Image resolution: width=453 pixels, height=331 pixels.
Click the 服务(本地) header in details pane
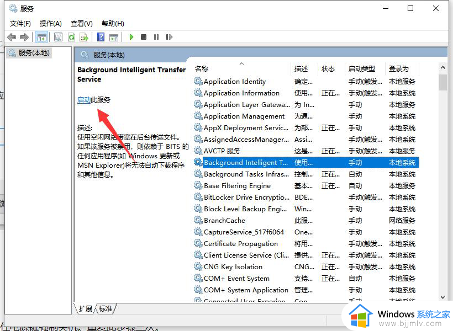coord(109,55)
